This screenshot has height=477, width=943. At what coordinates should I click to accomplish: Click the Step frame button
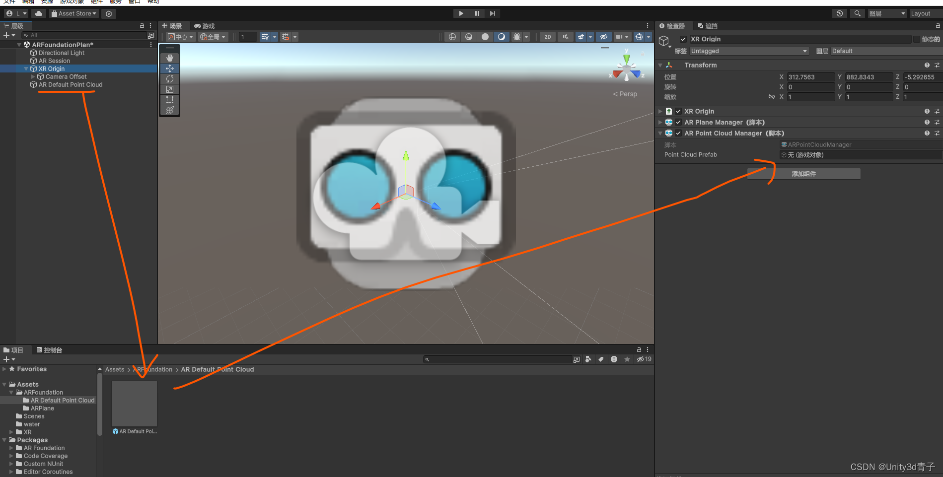coord(492,13)
